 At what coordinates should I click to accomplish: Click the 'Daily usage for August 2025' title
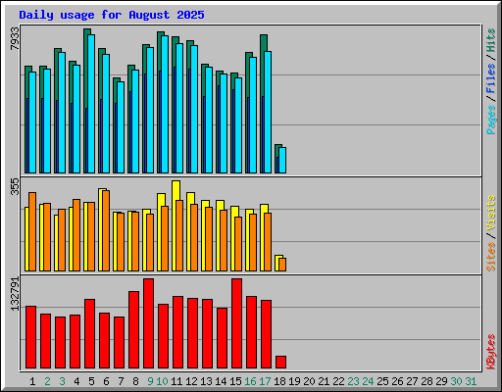[112, 15]
